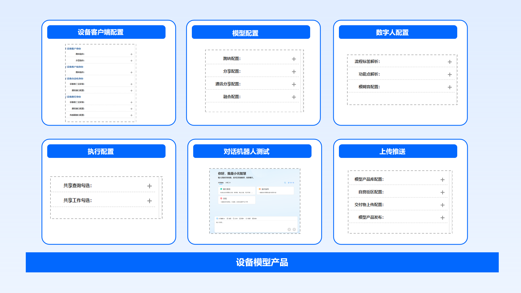Expand the 模型产品库配置 plus sign

coord(442,180)
